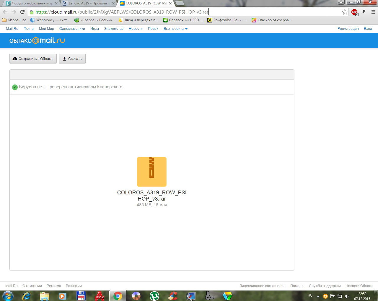Open Internet Explorer from the taskbar
Image resolution: width=378 pixels, height=301 pixels.
(26, 296)
